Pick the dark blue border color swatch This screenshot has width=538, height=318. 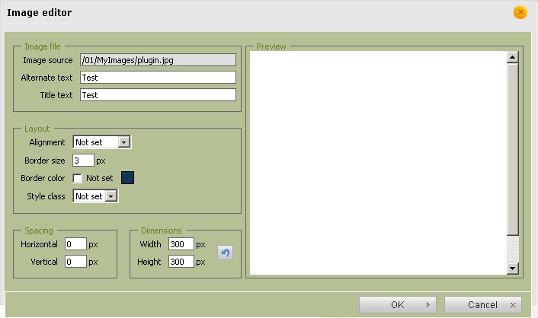pos(128,178)
